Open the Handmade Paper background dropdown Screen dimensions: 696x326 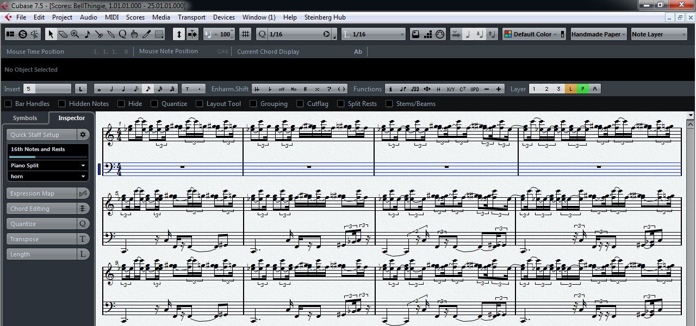(x=599, y=34)
